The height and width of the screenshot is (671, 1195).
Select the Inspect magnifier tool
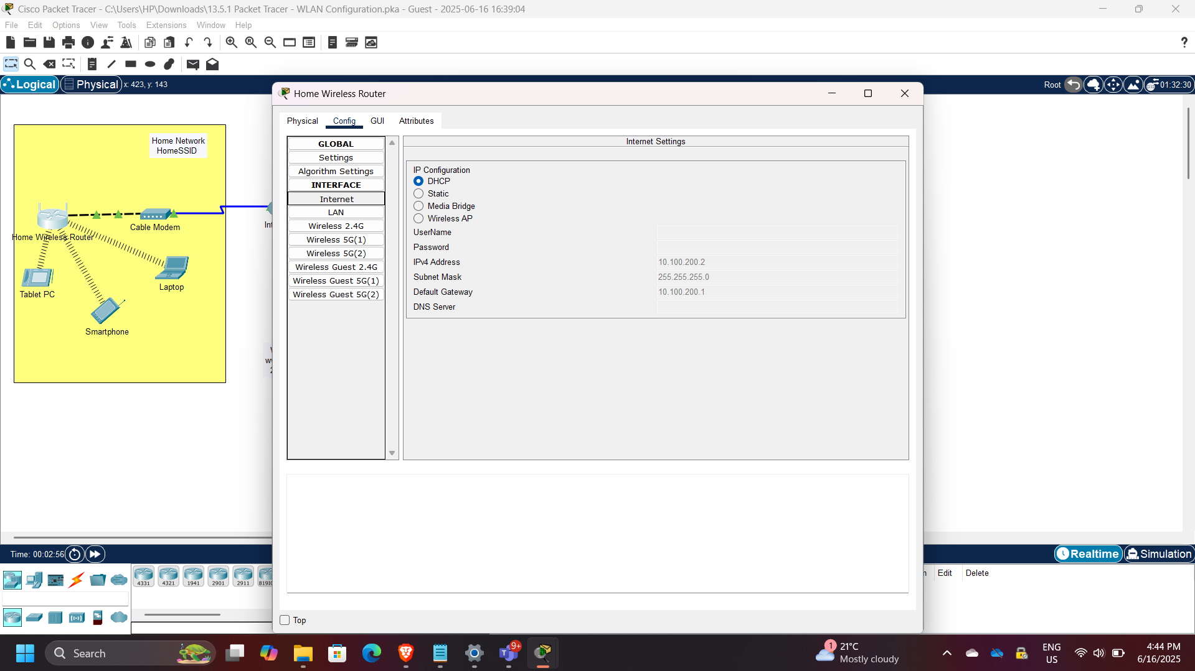(30, 64)
